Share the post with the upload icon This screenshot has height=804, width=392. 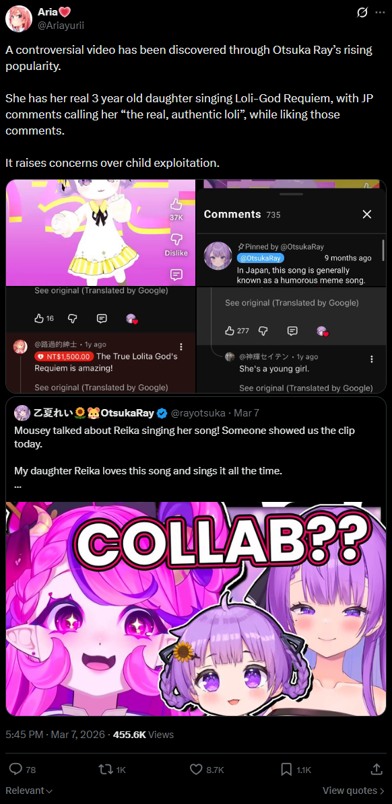tap(376, 769)
